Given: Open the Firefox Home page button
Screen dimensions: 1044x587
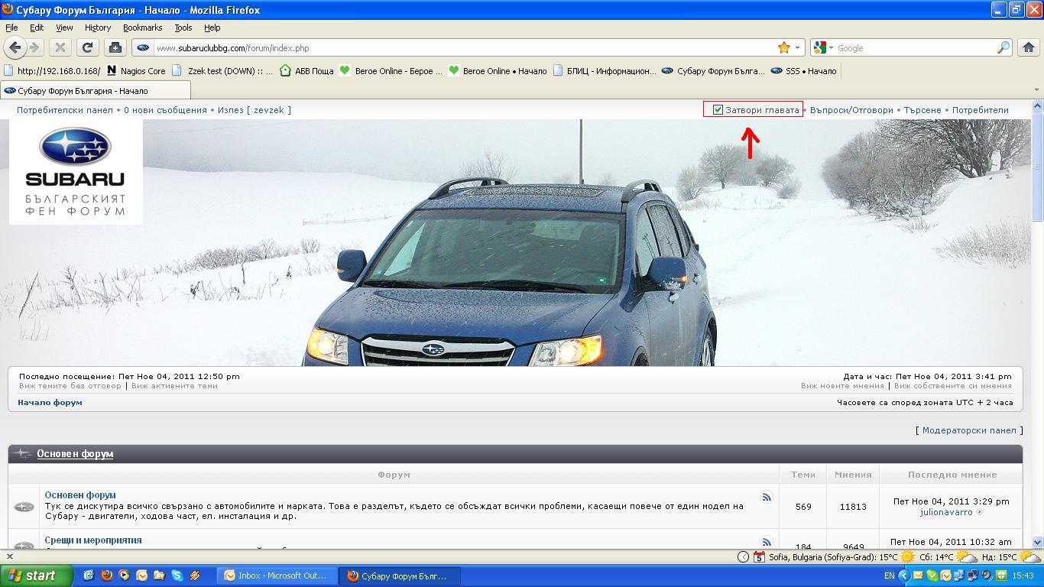Looking at the screenshot, I should point(1028,47).
